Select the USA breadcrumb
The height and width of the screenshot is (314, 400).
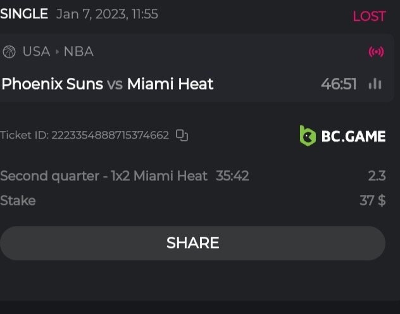point(36,52)
